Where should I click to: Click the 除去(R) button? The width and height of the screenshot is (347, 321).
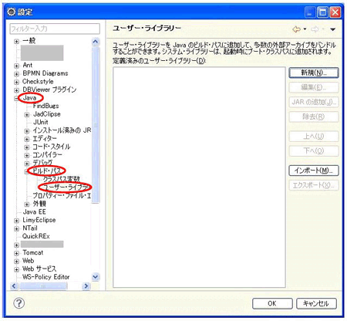point(314,117)
